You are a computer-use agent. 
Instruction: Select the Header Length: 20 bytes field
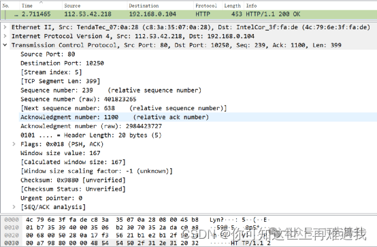91,135
